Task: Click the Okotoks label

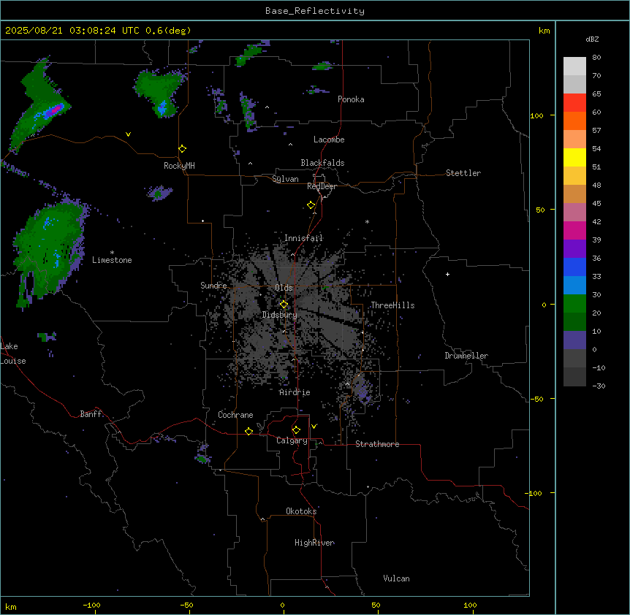Action: pyautogui.click(x=301, y=511)
